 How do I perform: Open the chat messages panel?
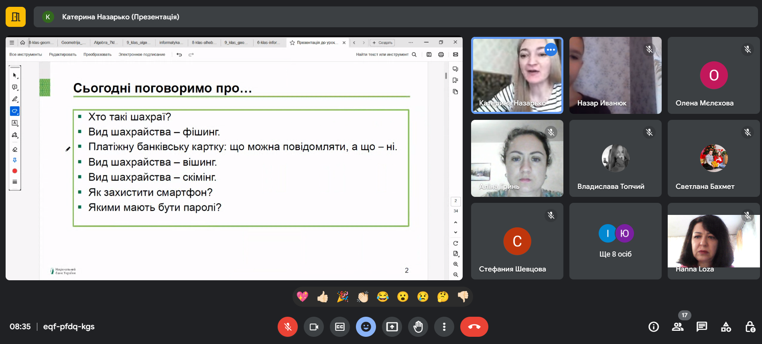[x=702, y=327]
